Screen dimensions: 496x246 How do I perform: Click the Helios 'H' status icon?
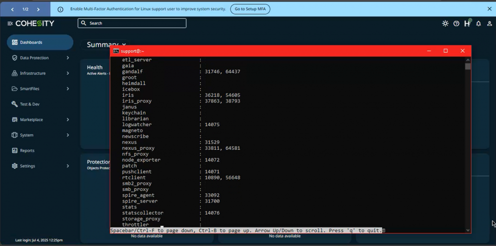(x=467, y=23)
